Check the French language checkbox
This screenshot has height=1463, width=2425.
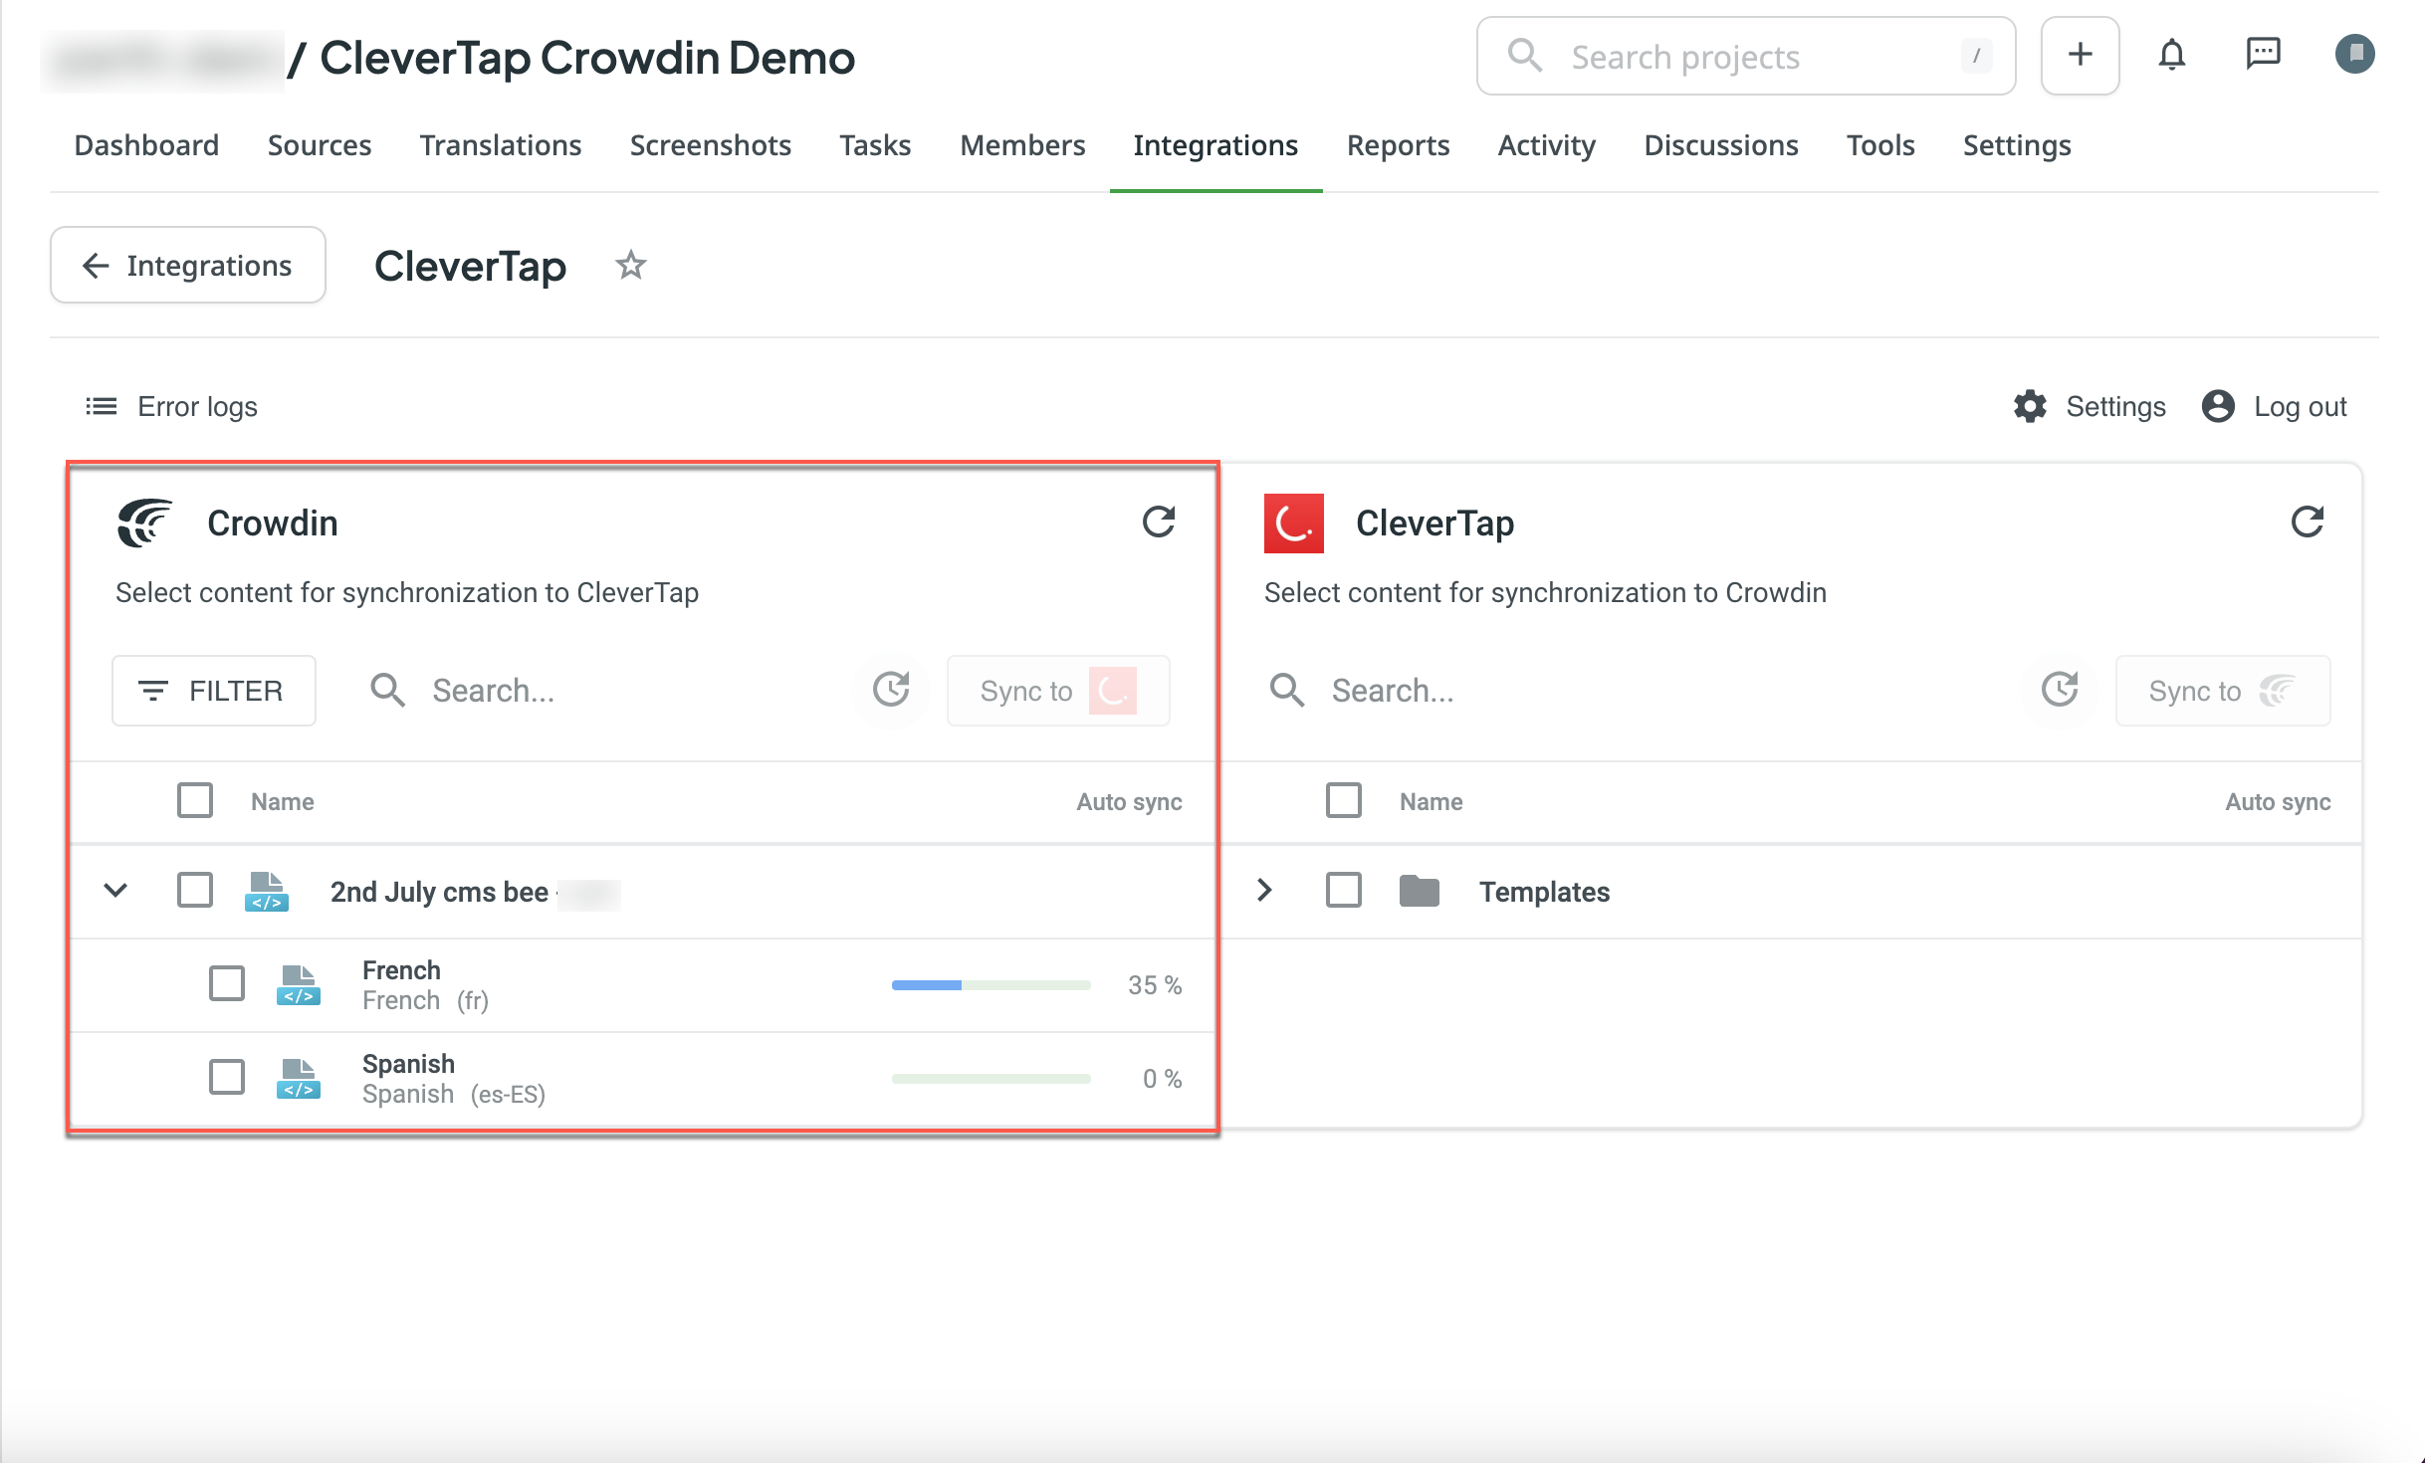(x=227, y=983)
